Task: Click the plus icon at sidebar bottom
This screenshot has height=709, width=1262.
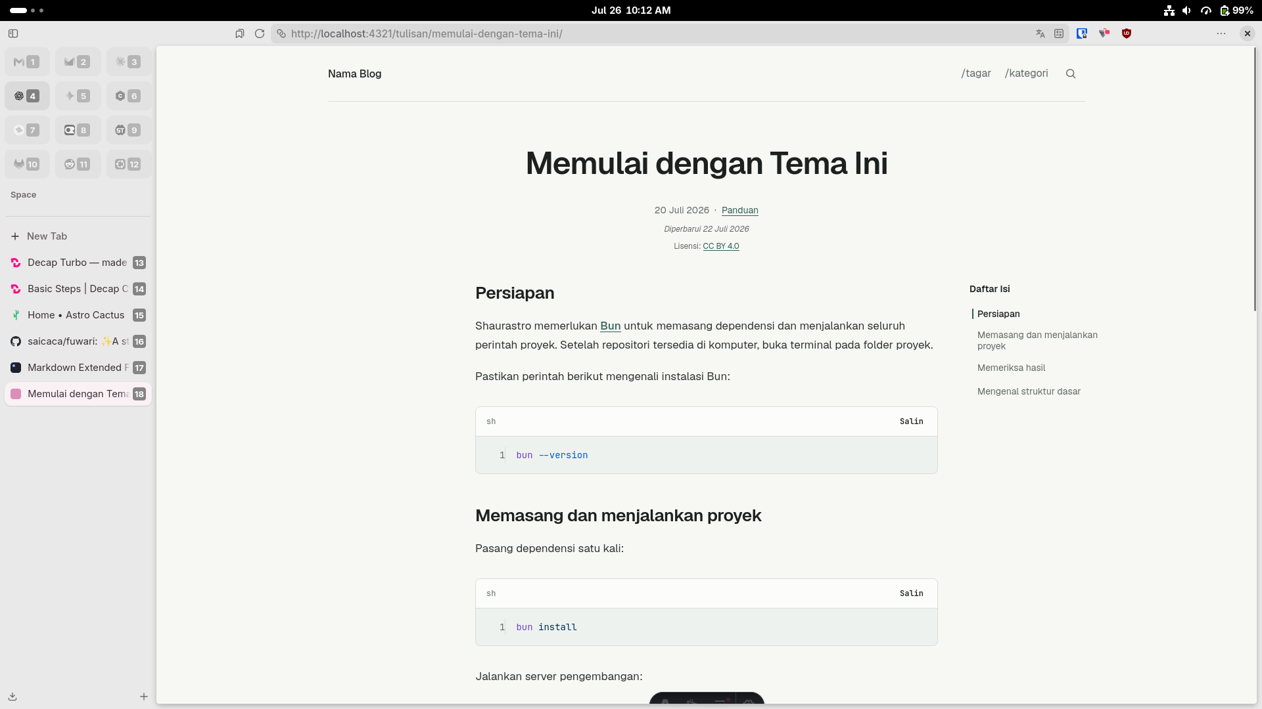Action: point(144,697)
